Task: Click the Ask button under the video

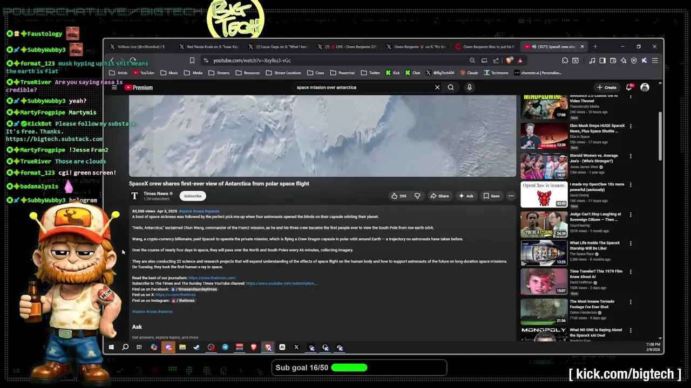Action: pos(466,196)
